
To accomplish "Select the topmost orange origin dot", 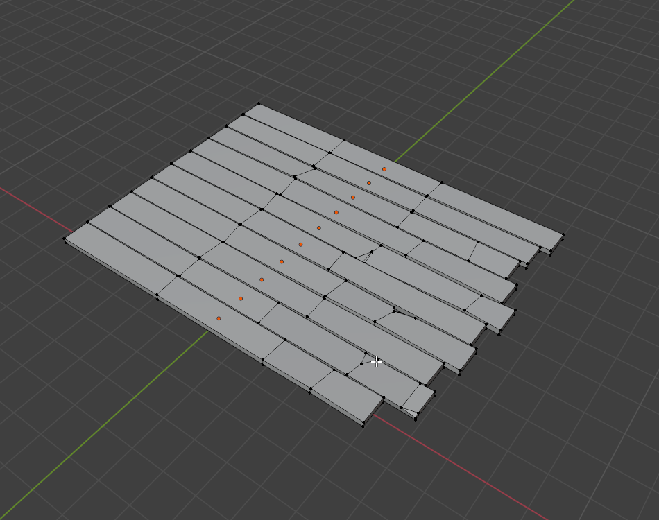I will (x=384, y=169).
